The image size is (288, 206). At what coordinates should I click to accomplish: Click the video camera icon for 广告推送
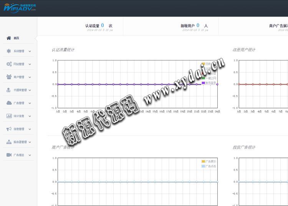[9, 155]
